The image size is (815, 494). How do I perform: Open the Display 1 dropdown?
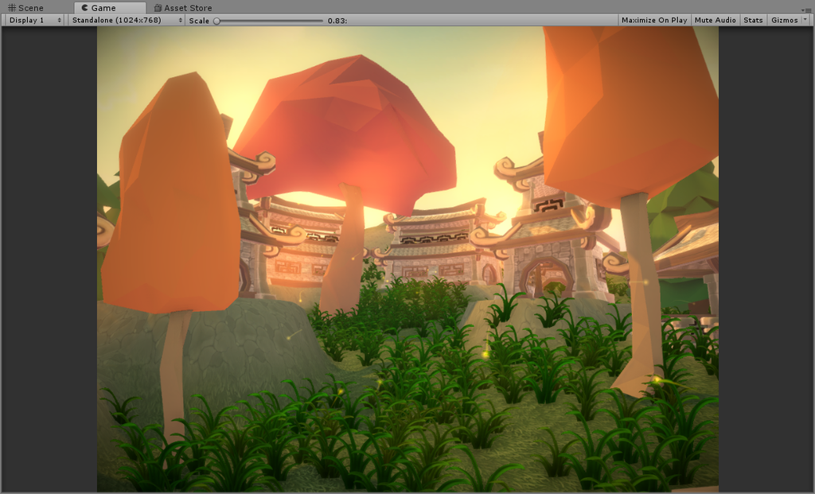coord(32,20)
